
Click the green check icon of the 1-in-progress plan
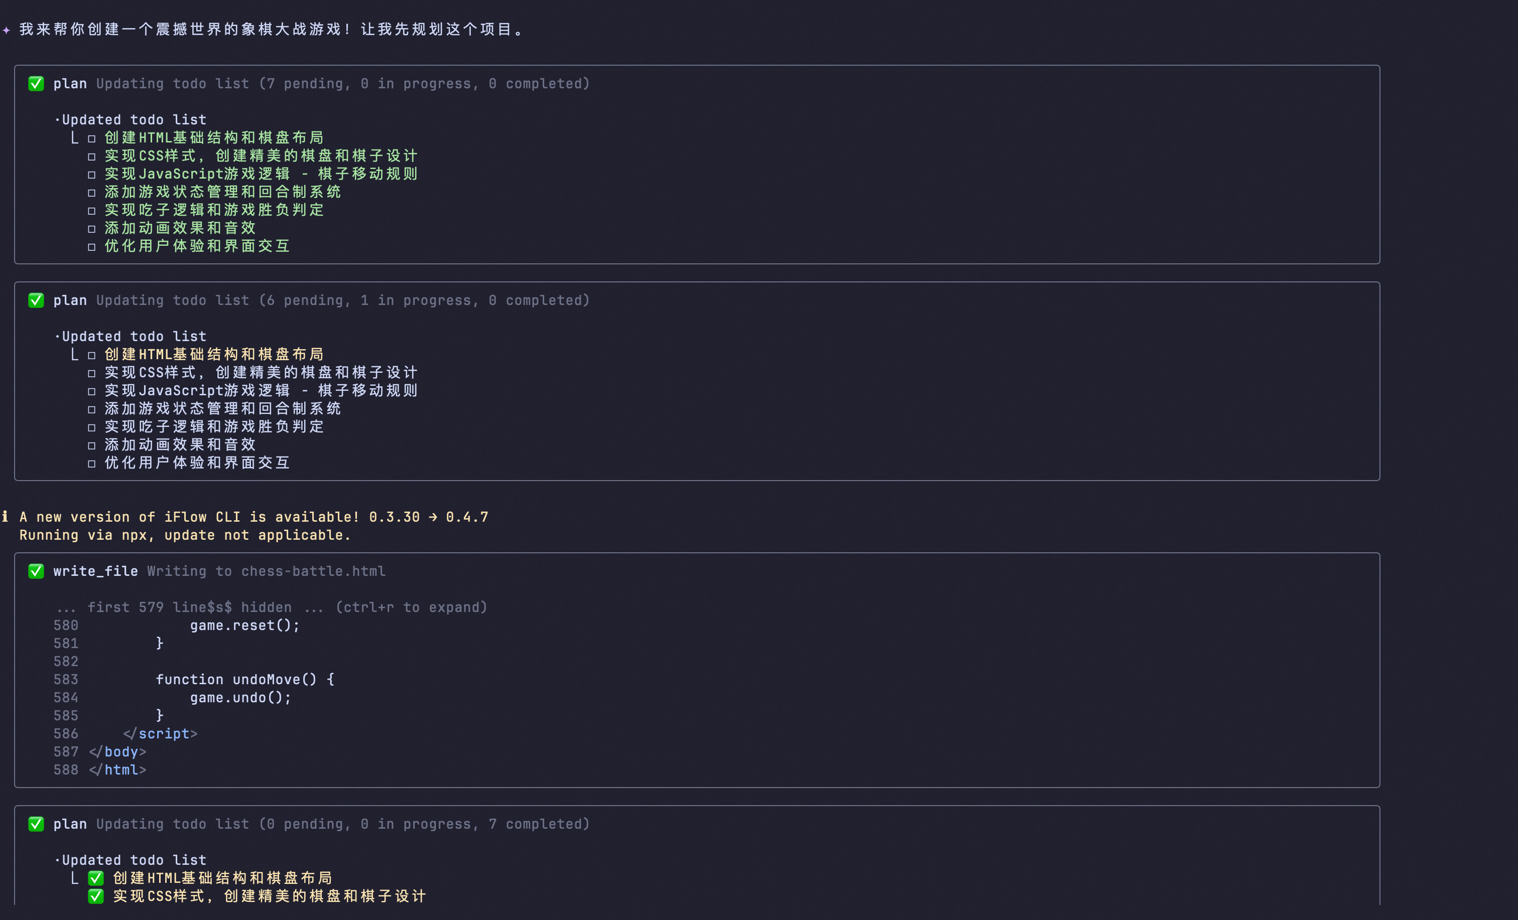click(36, 300)
